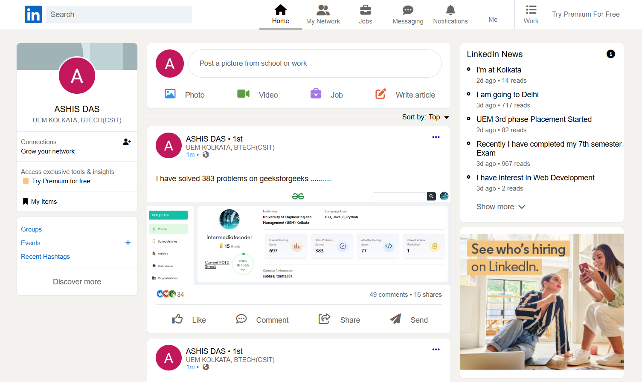The height and width of the screenshot is (382, 642).
Task: Click Try Premium For Free
Action: tap(585, 14)
